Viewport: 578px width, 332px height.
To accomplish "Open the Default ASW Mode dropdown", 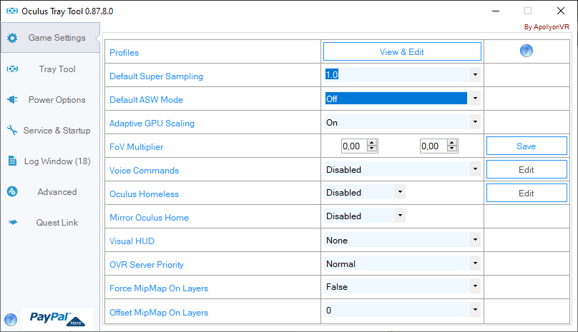I will tap(475, 99).
